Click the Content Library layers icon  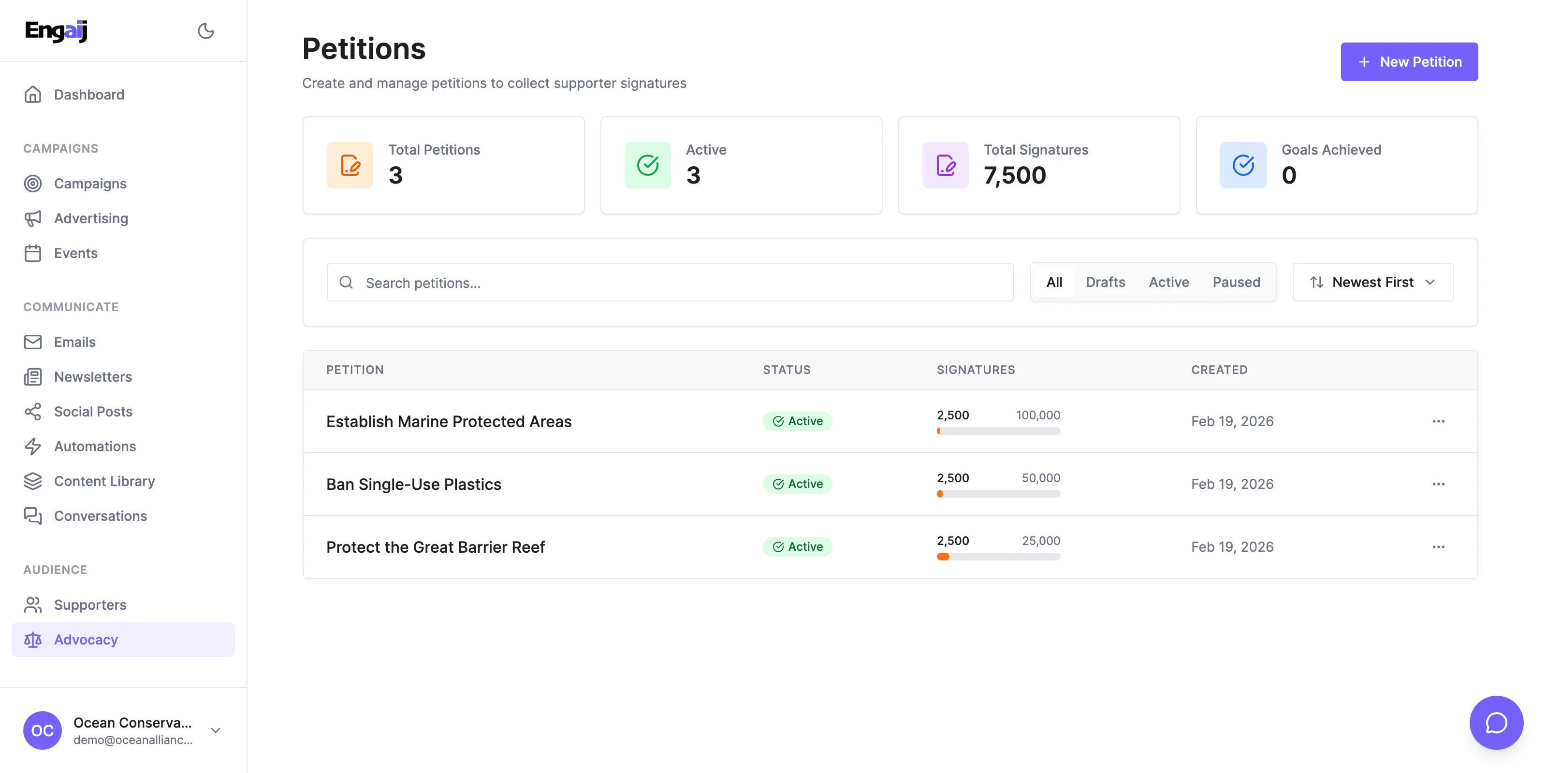point(33,481)
